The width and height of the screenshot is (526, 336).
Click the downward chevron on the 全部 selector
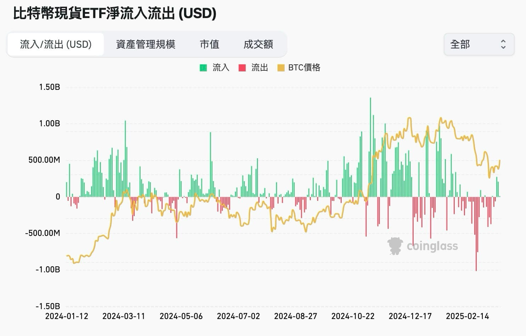[x=504, y=48]
